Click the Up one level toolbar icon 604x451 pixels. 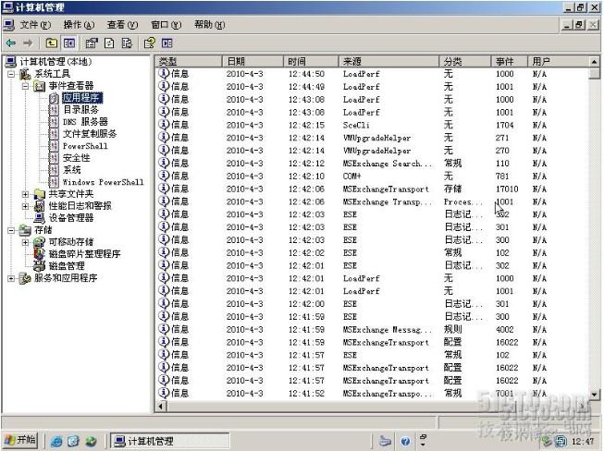[x=51, y=43]
